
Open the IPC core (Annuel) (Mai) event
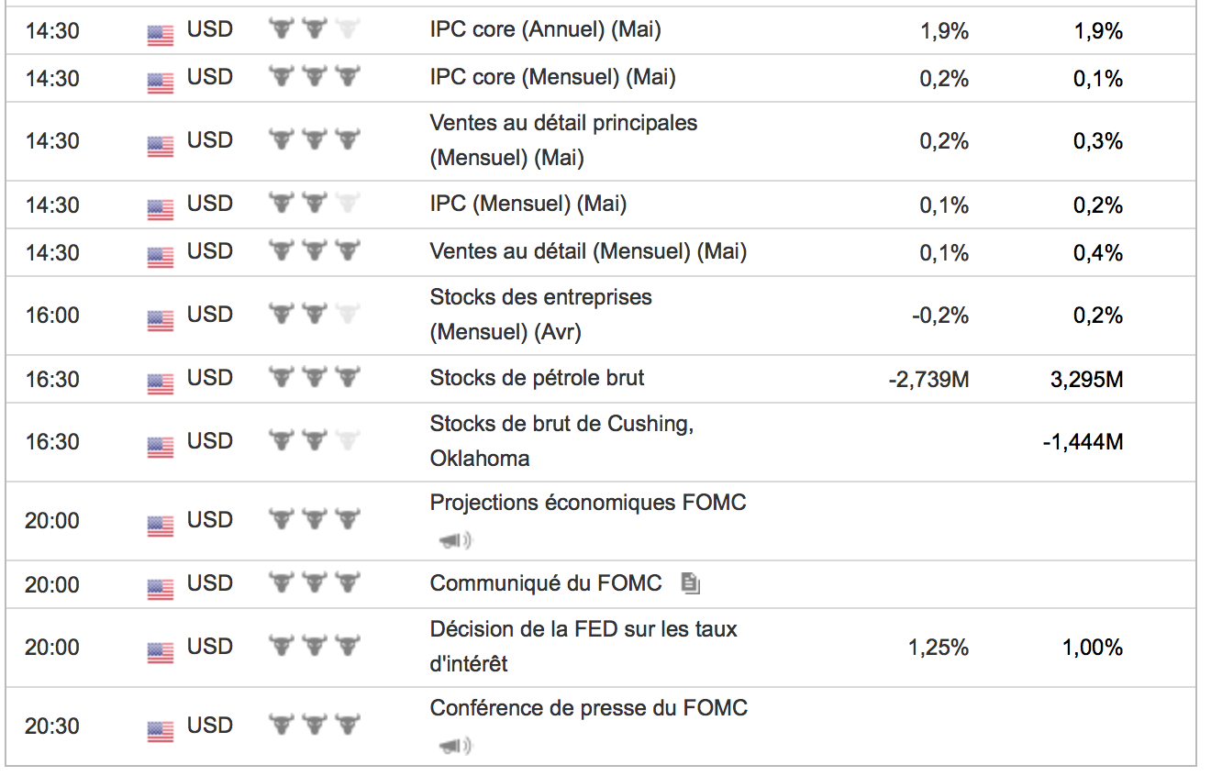[x=545, y=29]
